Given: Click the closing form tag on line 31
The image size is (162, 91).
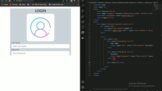Looking at the screenshot, I should pyautogui.click(x=103, y=69).
